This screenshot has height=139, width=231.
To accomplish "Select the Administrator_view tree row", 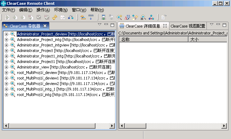I will click(64, 67).
